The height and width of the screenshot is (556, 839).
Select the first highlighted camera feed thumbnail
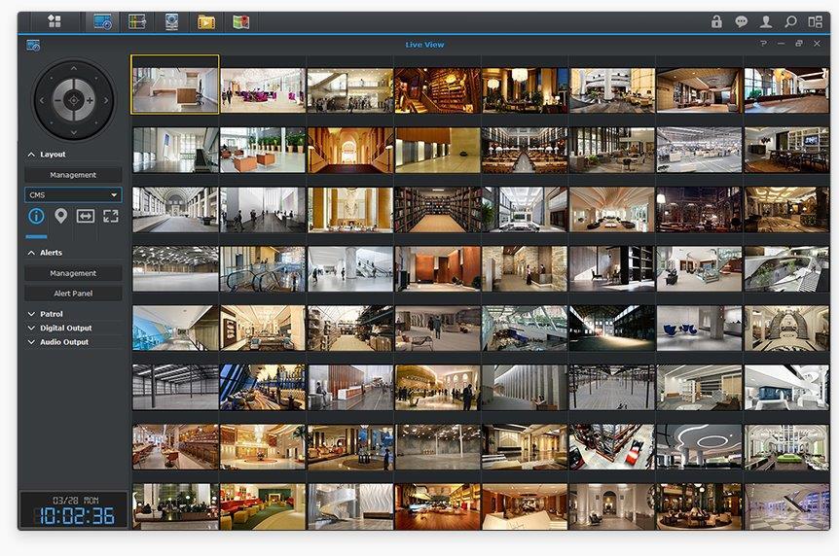[175, 84]
